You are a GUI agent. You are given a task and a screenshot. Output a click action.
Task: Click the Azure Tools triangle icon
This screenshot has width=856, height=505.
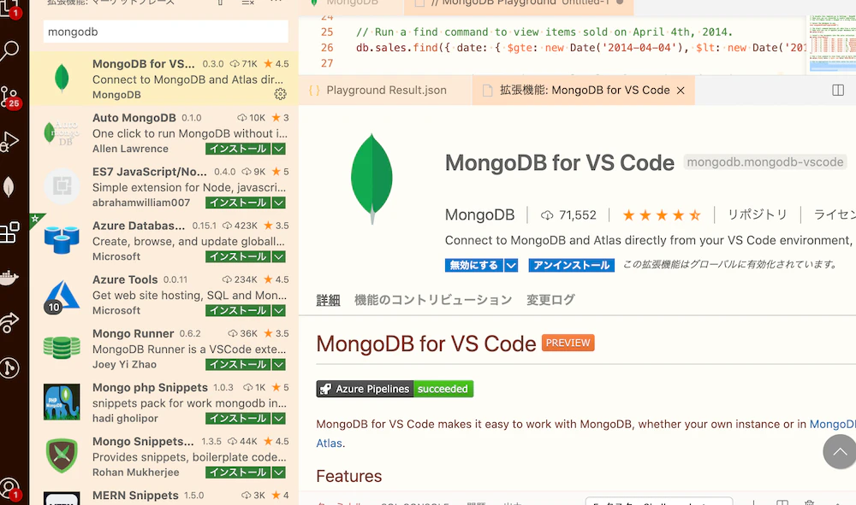point(62,297)
